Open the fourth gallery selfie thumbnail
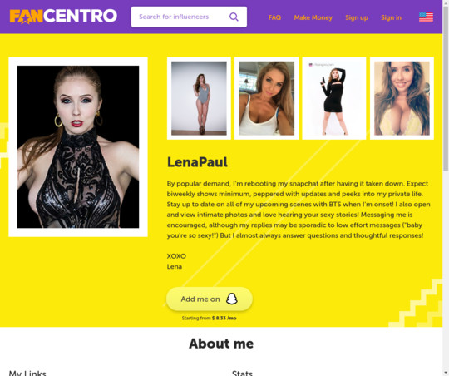The width and height of the screenshot is (449, 376). 402,98
